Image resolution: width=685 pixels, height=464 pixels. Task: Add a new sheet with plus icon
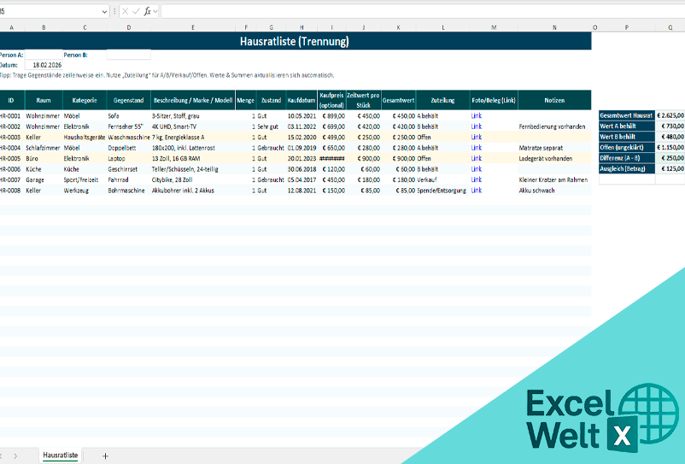pyautogui.click(x=105, y=455)
